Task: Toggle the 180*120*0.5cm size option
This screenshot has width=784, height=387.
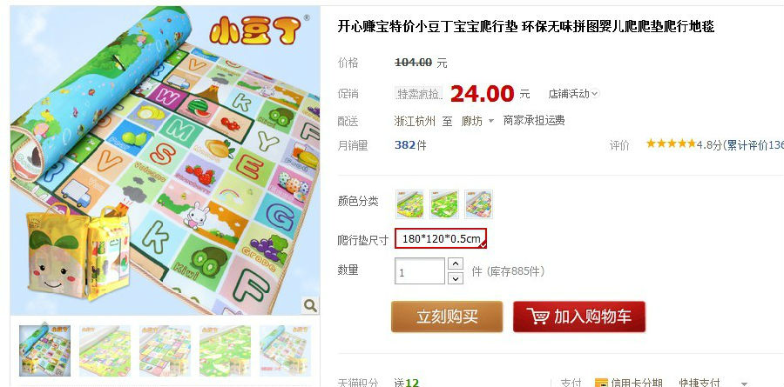Action: [x=441, y=238]
